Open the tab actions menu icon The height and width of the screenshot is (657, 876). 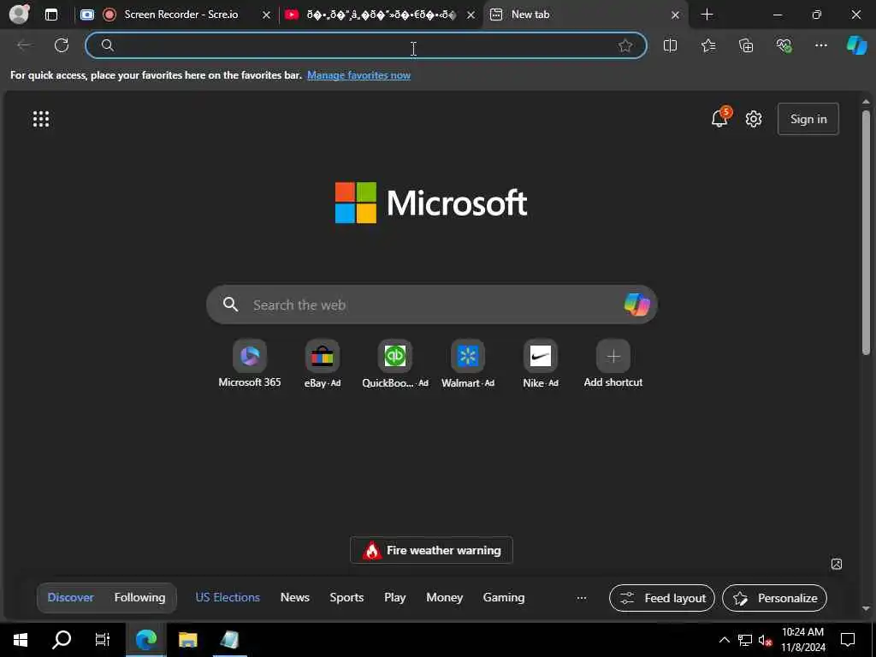[x=50, y=15]
